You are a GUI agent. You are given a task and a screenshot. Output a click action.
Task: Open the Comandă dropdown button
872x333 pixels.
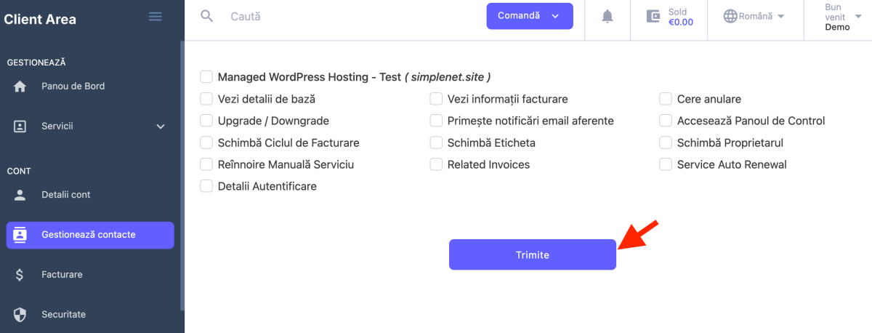(530, 16)
